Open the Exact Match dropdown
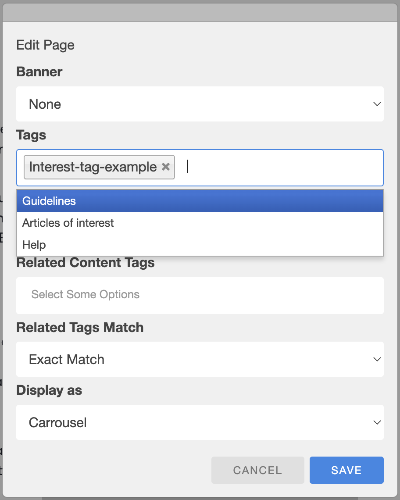The height and width of the screenshot is (500, 400). click(200, 359)
